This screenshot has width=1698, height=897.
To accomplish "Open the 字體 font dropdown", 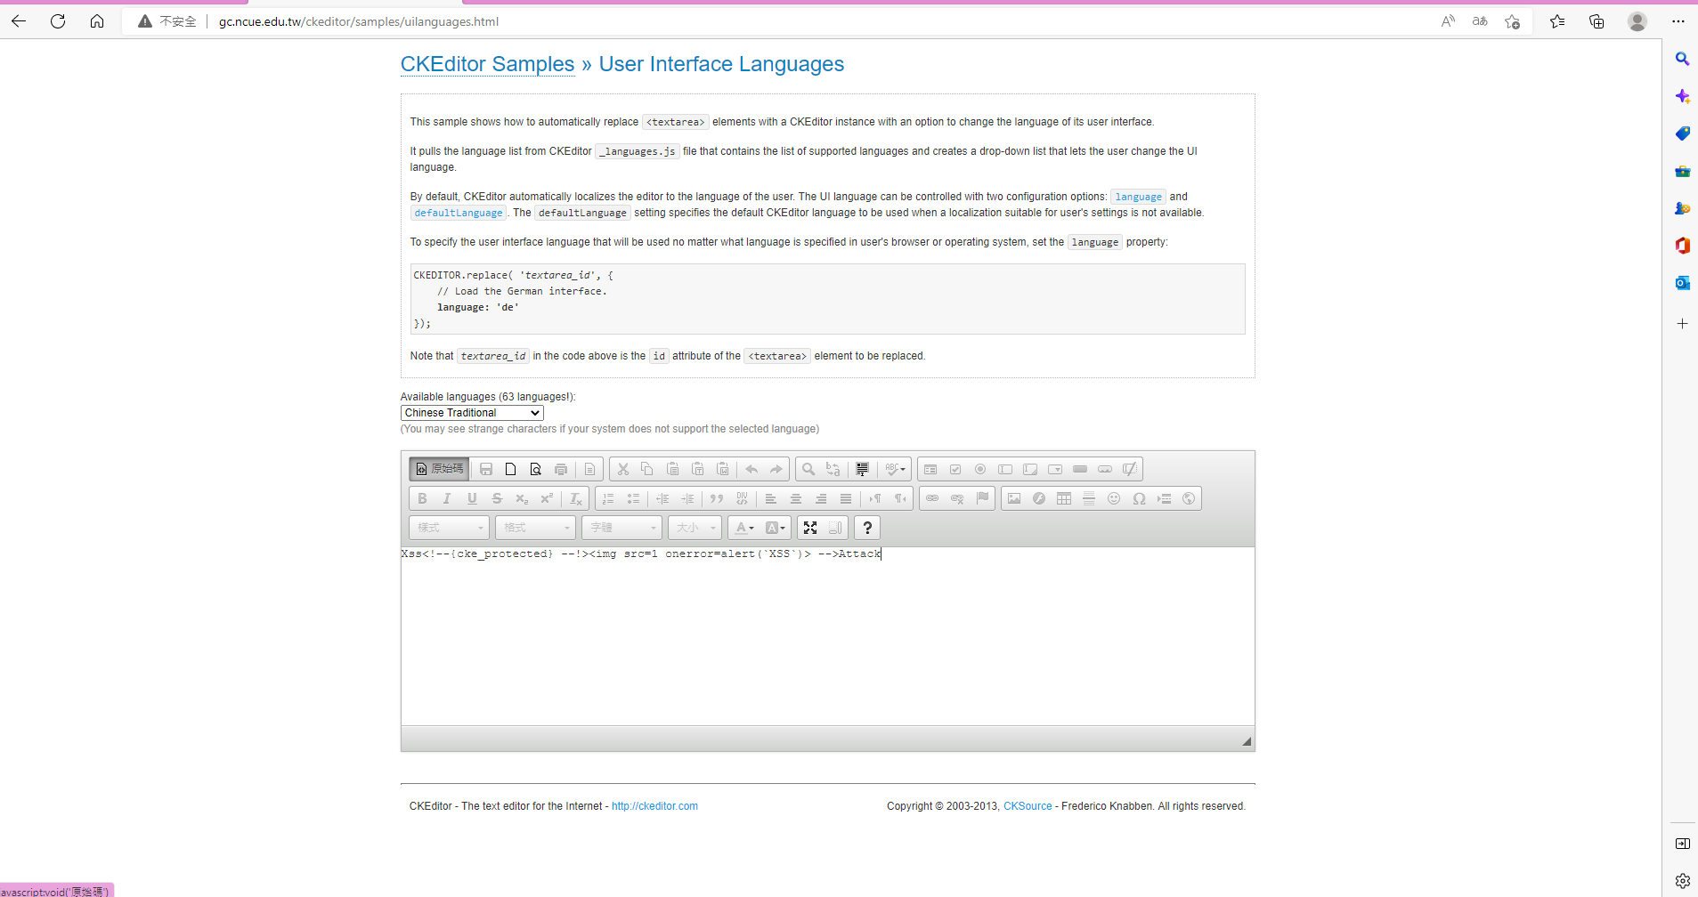I will point(622,528).
